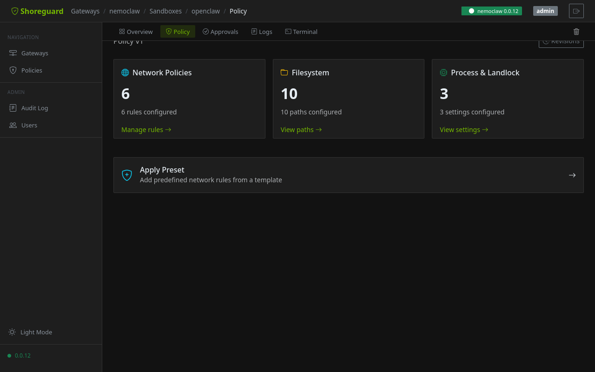The height and width of the screenshot is (372, 595).
Task: Click the Shoreguard shield logo
Action: coord(15,11)
